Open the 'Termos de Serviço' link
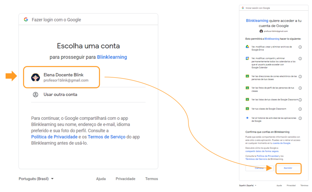Viewport: 312px width, 192px height. [x=106, y=137]
